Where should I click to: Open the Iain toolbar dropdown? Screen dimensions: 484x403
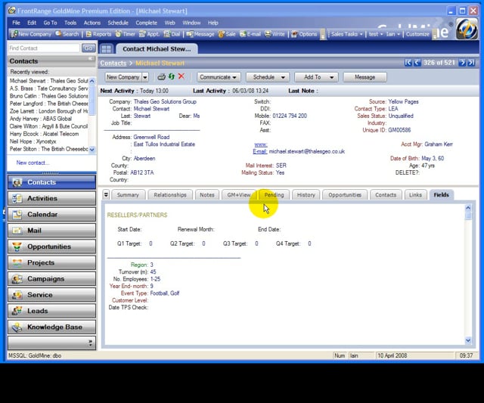(393, 34)
